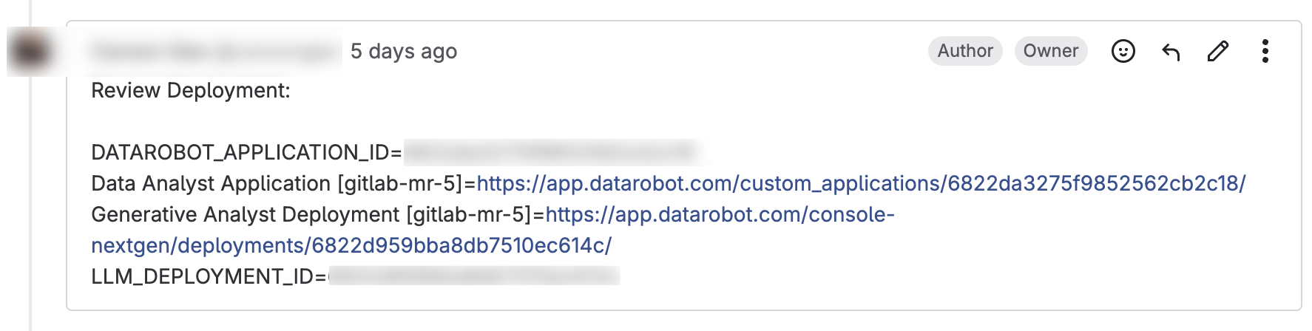
Task: Click the "Review Deployment:" heading text
Action: point(191,91)
